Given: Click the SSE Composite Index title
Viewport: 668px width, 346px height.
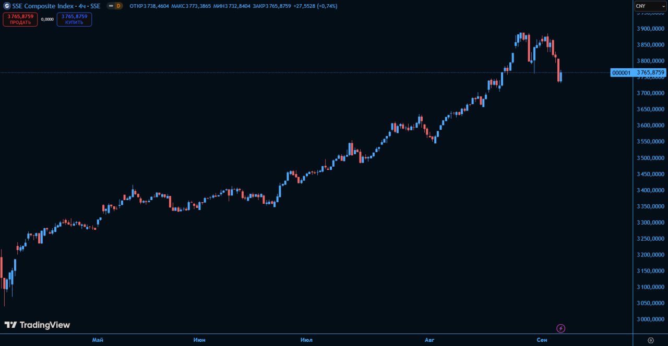Looking at the screenshot, I should [x=44, y=6].
